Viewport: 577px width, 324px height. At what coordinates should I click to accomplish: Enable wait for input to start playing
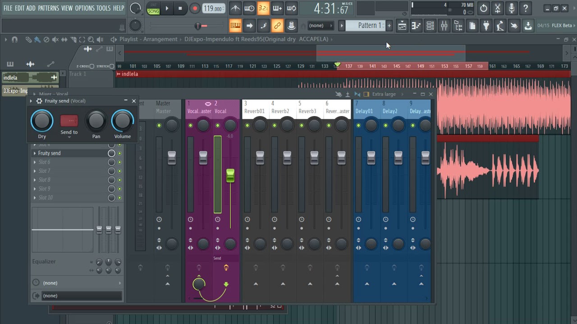pyautogui.click(x=249, y=8)
